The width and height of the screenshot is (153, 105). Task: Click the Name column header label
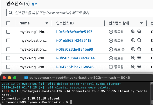pyautogui.click(x=24, y=23)
